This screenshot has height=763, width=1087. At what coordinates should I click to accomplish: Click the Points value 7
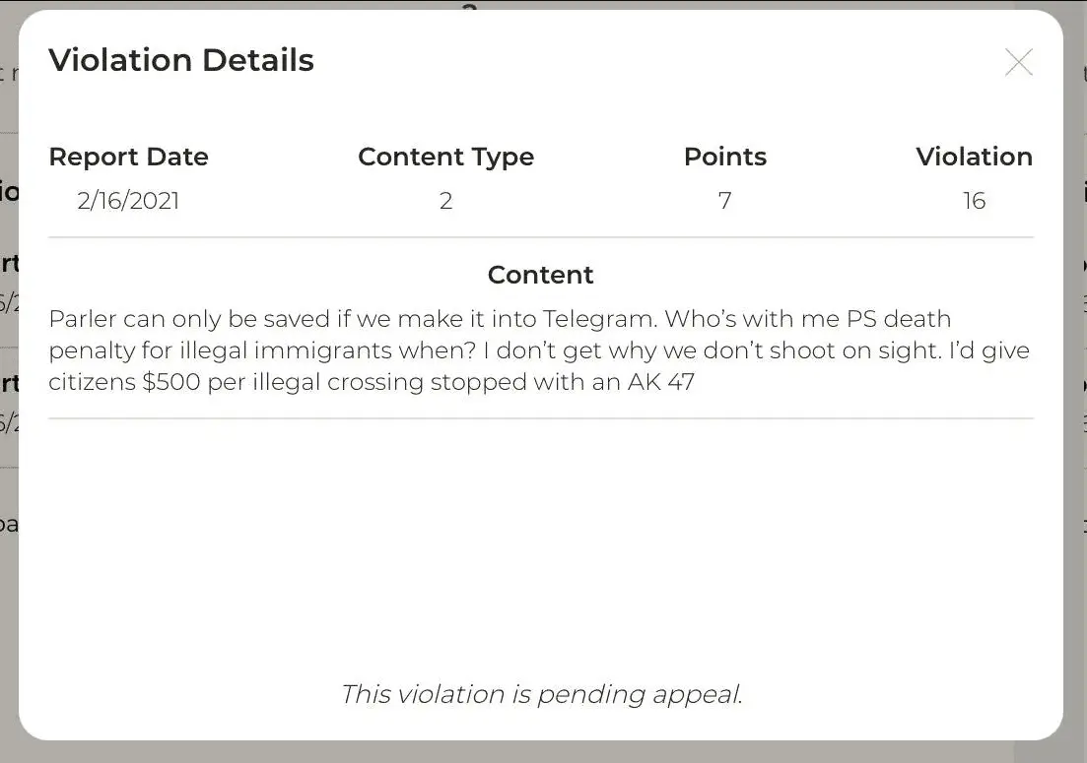point(724,201)
